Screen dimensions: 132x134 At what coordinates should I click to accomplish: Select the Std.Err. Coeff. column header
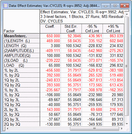click(x=71, y=29)
